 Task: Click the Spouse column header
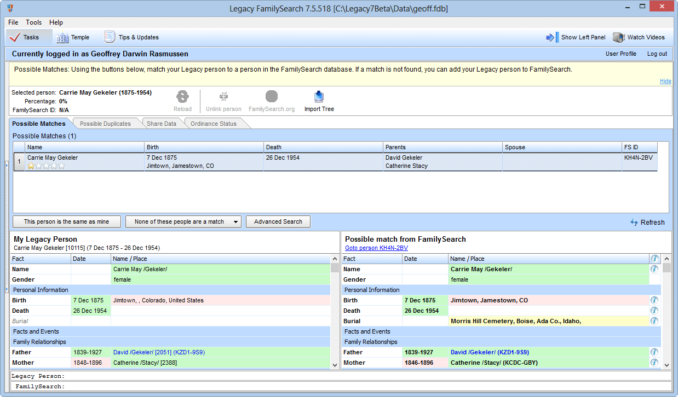[562, 147]
